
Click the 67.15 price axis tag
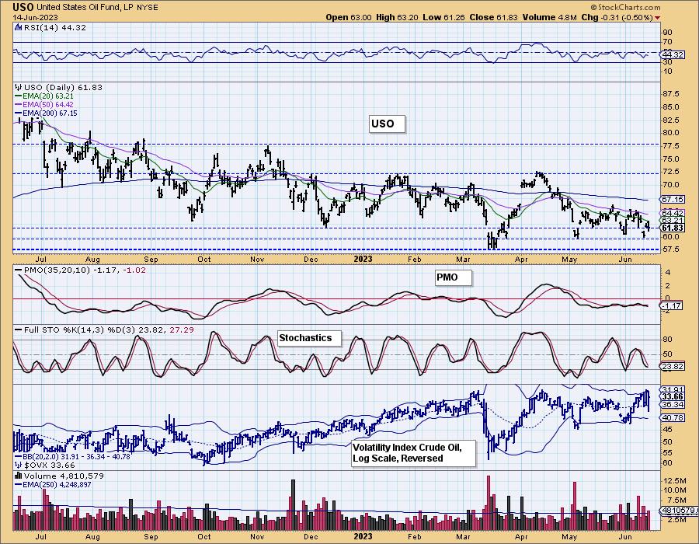click(x=673, y=199)
